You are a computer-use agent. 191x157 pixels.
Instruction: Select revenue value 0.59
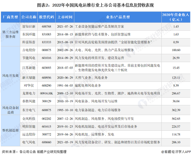pos(176,42)
